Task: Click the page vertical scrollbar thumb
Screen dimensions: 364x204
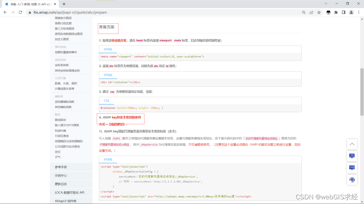Action: click(362, 92)
